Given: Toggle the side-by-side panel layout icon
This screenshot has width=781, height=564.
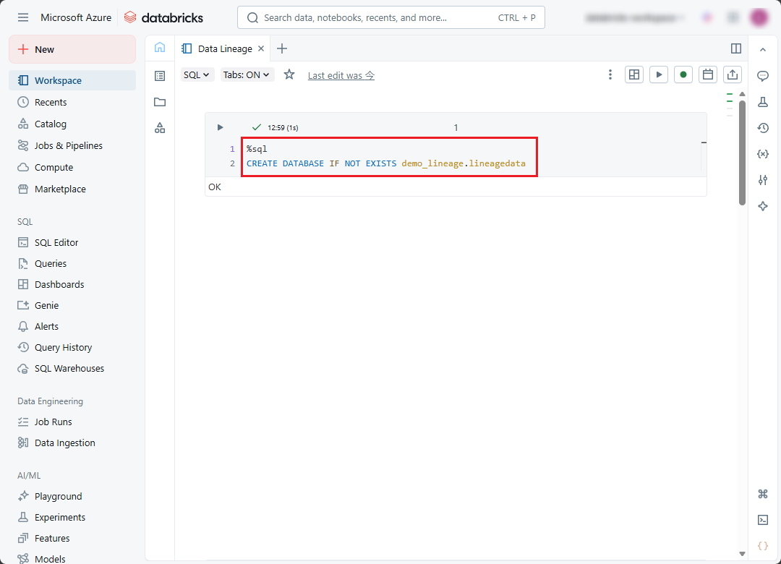Looking at the screenshot, I should click(736, 48).
